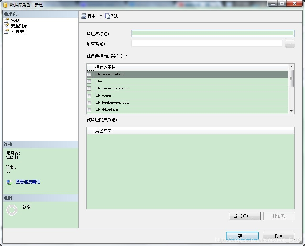The height and width of the screenshot is (246, 305).
Task: Click the database role title bar icon
Action: [x=5, y=5]
